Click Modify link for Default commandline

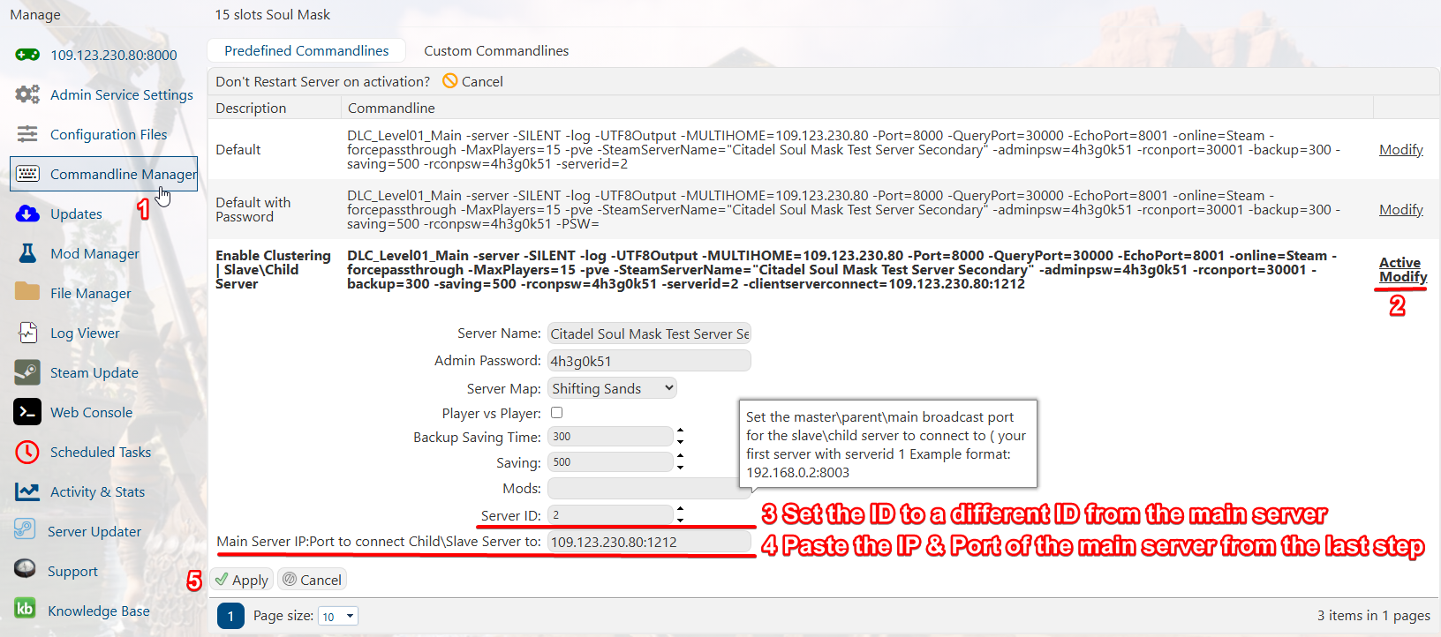coord(1400,150)
